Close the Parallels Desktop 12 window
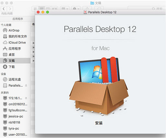 pos(38,12)
